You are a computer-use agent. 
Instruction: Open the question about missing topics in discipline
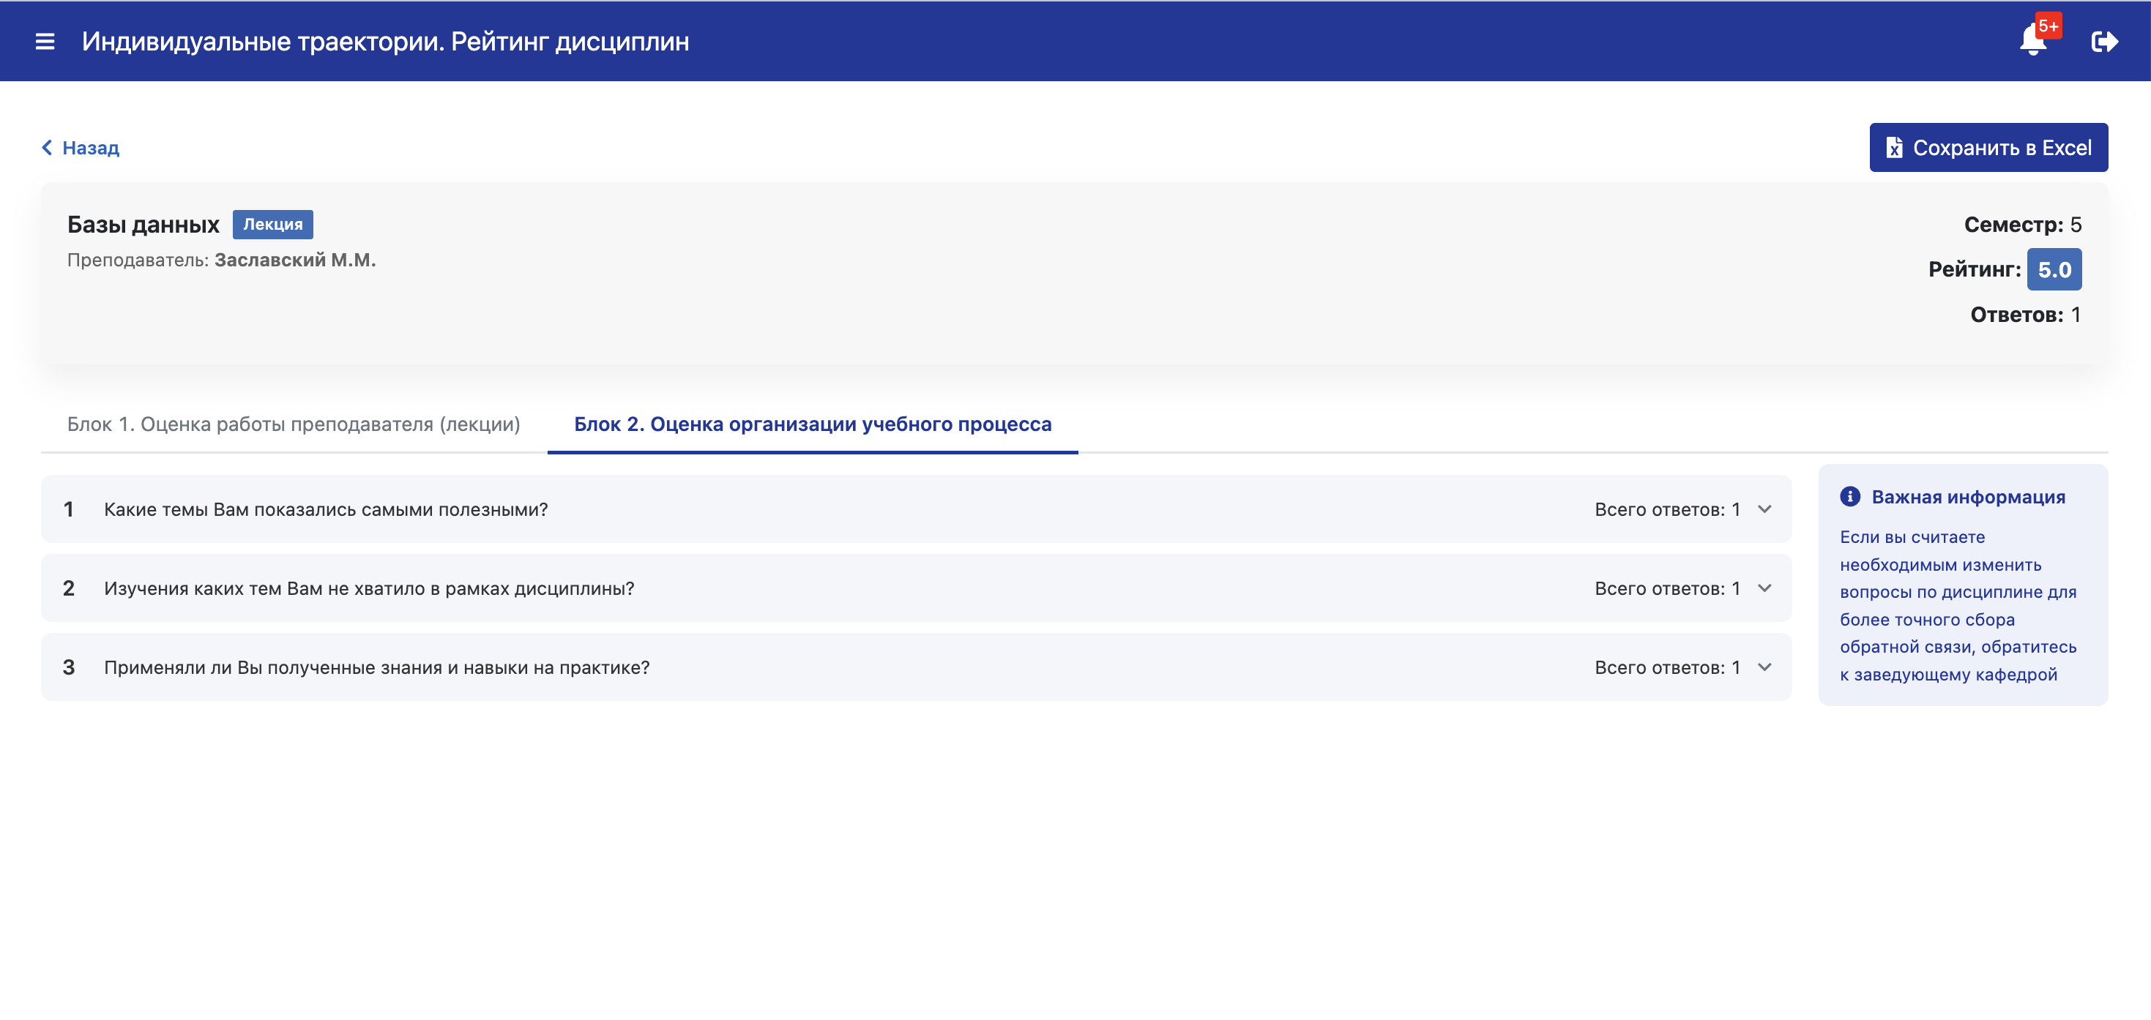click(x=916, y=588)
